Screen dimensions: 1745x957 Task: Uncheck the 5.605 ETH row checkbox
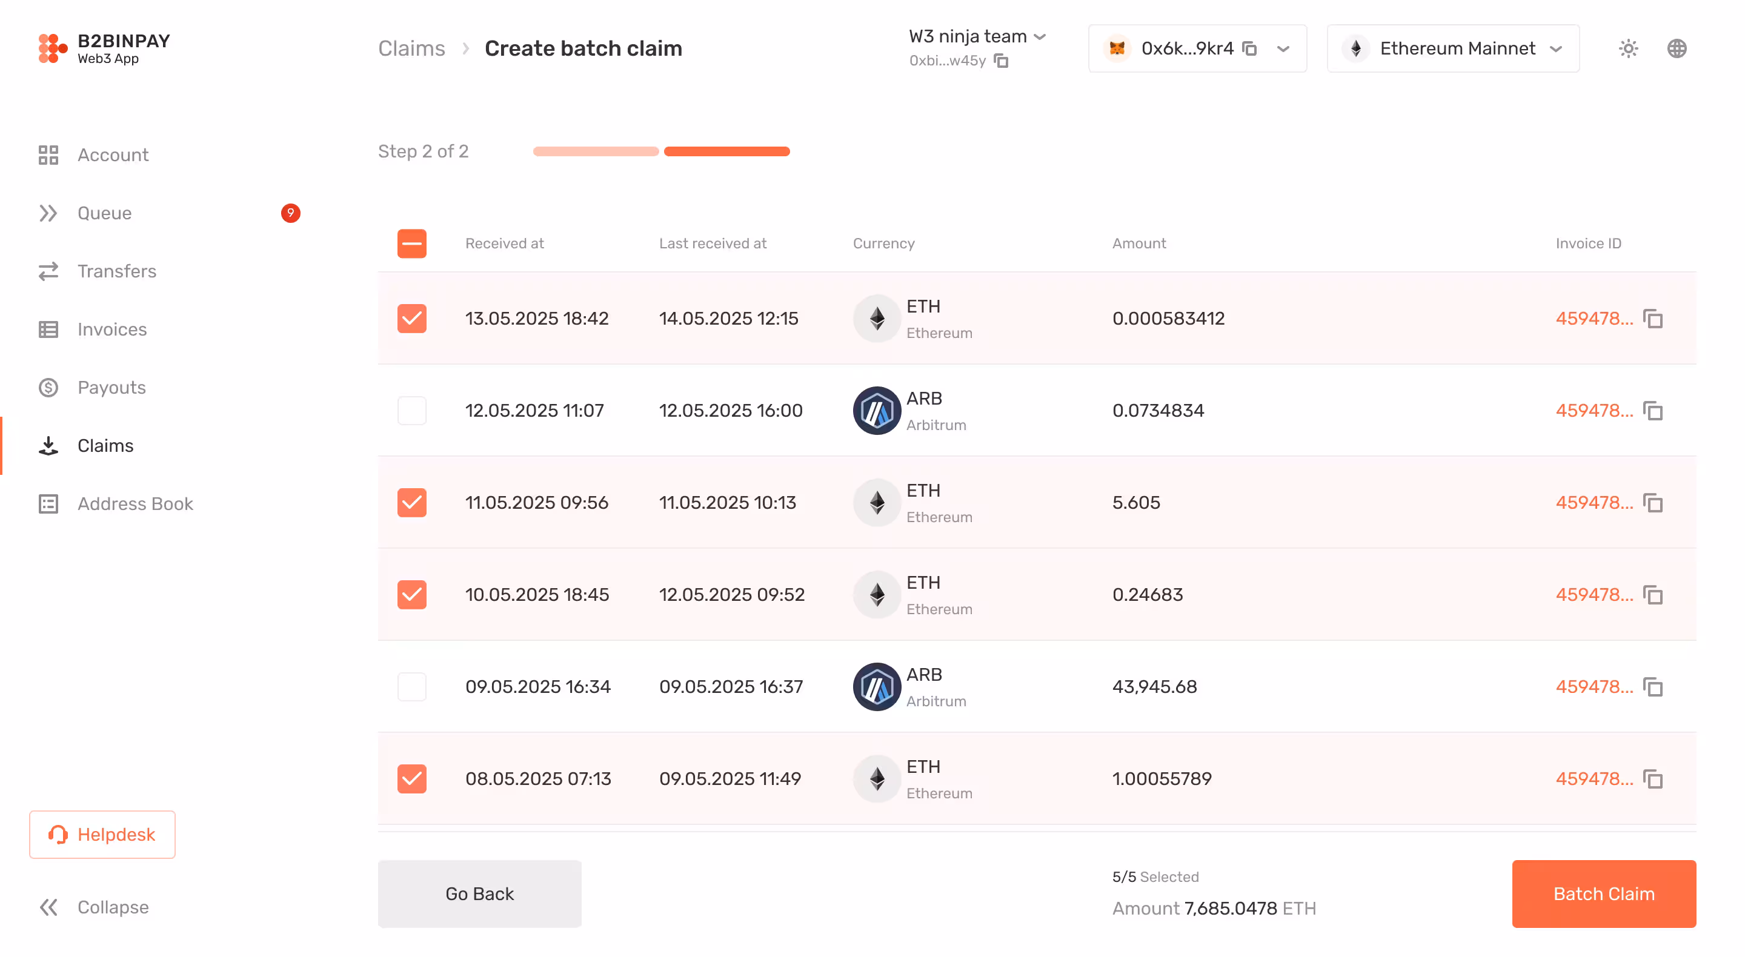(412, 503)
